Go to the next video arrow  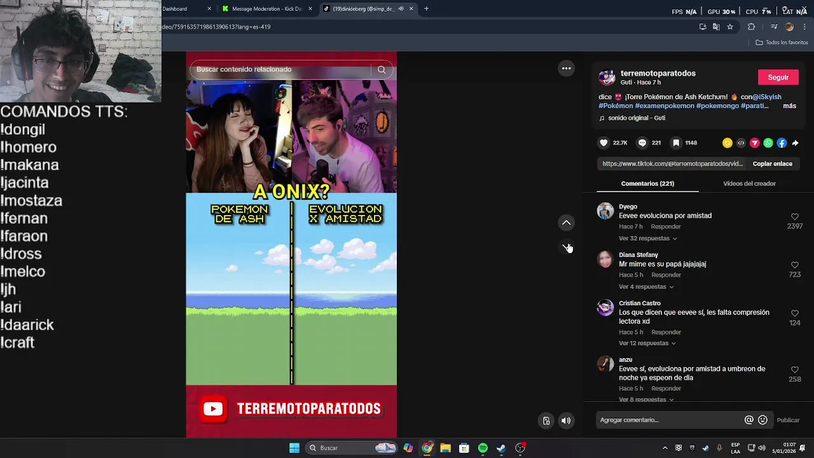tap(566, 247)
